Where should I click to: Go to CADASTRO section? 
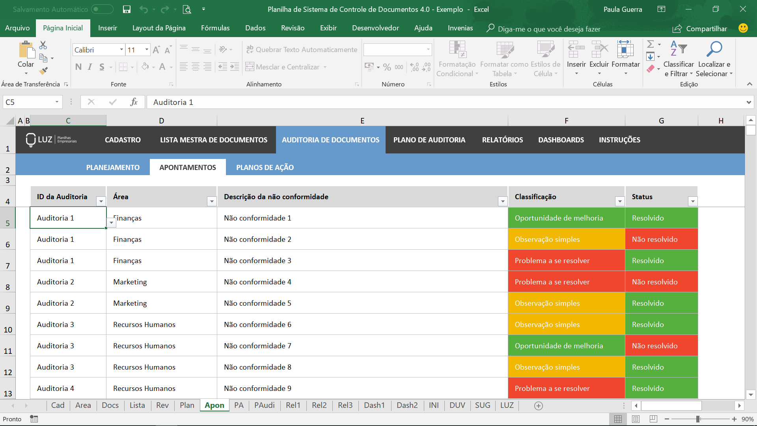tap(123, 140)
